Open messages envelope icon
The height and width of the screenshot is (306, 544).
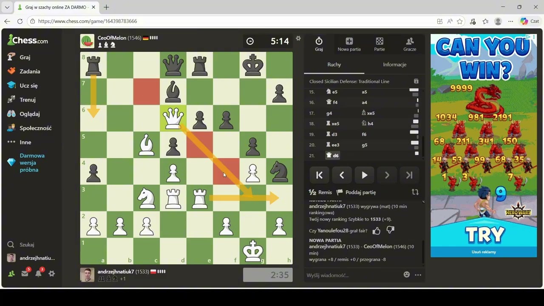click(25, 274)
